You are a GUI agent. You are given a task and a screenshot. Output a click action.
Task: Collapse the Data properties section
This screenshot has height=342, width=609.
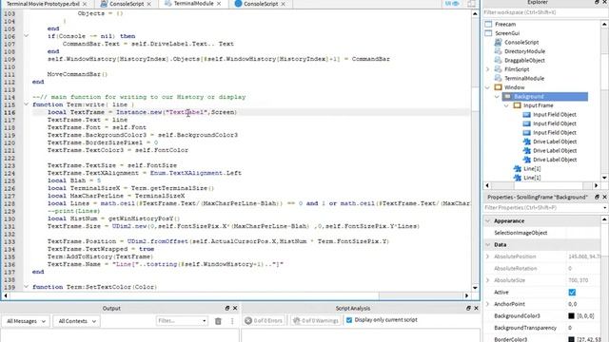[488, 245]
